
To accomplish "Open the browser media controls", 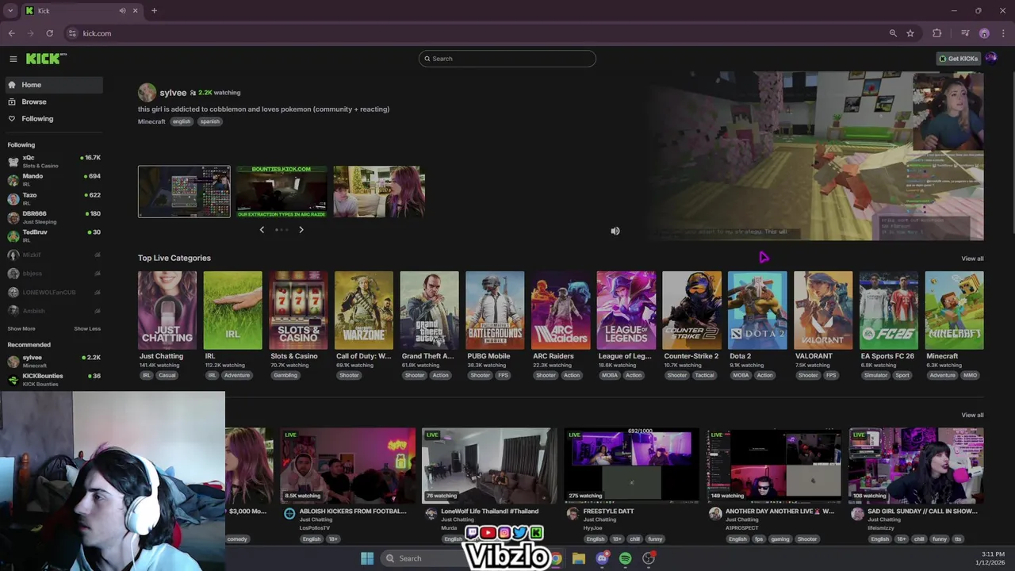I will coord(965,33).
